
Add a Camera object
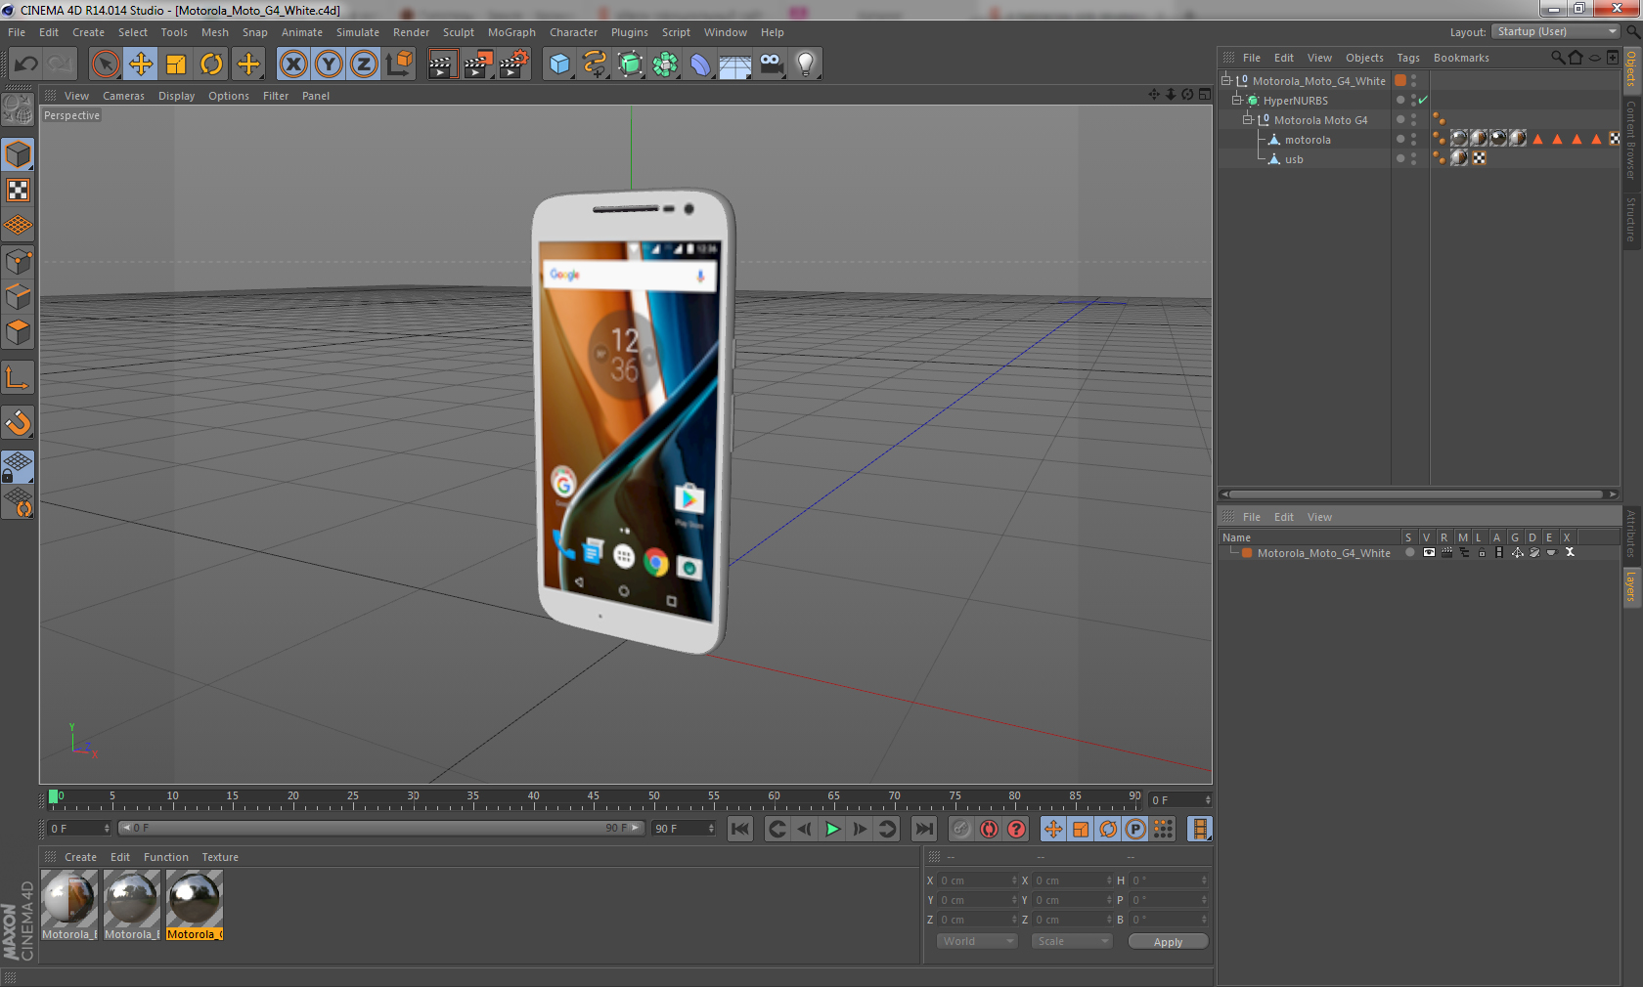(x=771, y=64)
